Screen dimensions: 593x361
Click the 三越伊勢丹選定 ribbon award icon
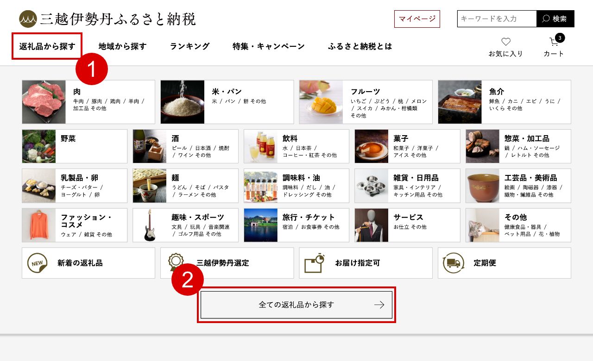(x=176, y=263)
